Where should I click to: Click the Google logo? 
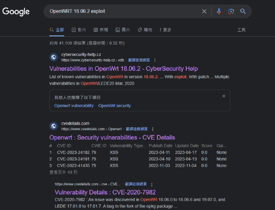coord(16,12)
